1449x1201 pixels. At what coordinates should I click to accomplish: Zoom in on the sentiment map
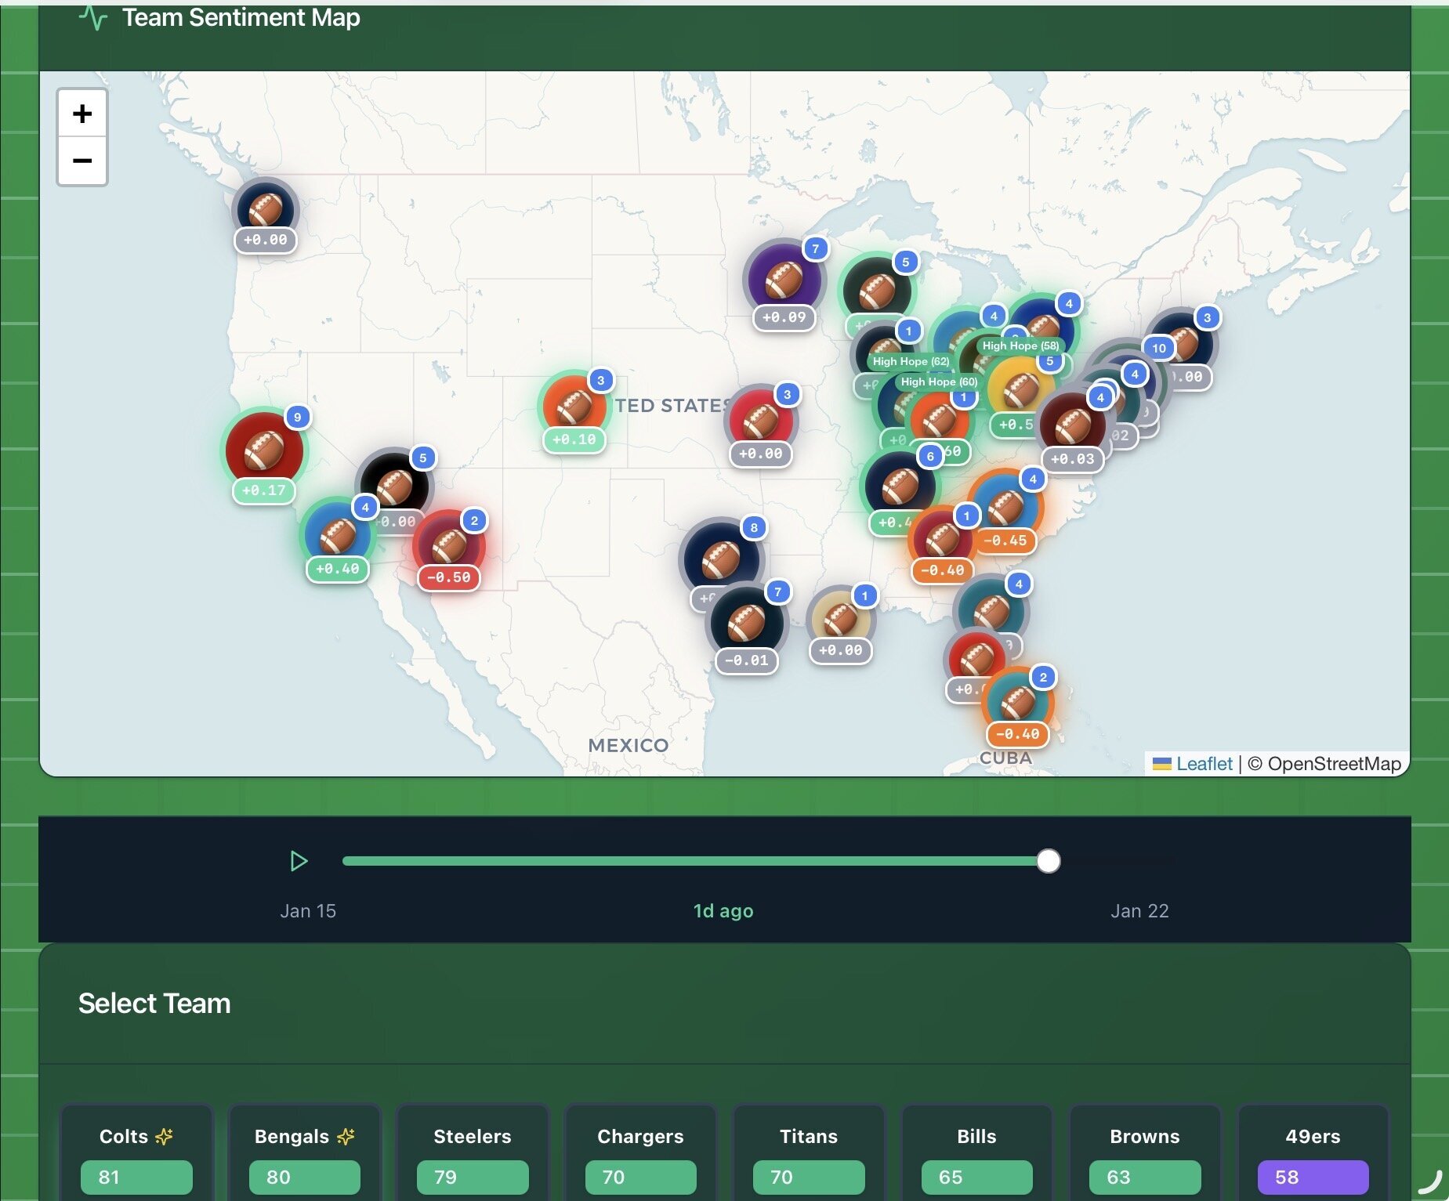click(x=82, y=114)
